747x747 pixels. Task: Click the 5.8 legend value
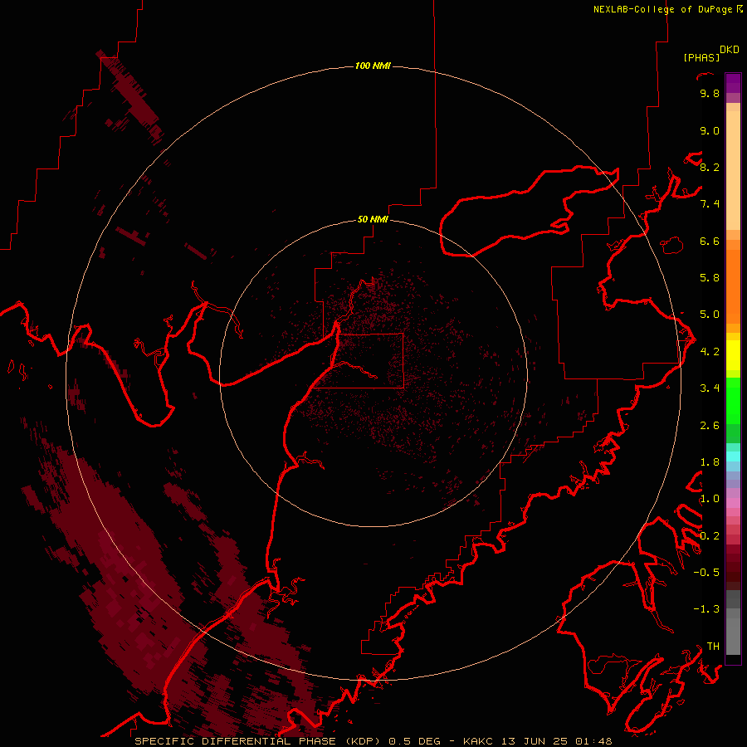coord(710,278)
